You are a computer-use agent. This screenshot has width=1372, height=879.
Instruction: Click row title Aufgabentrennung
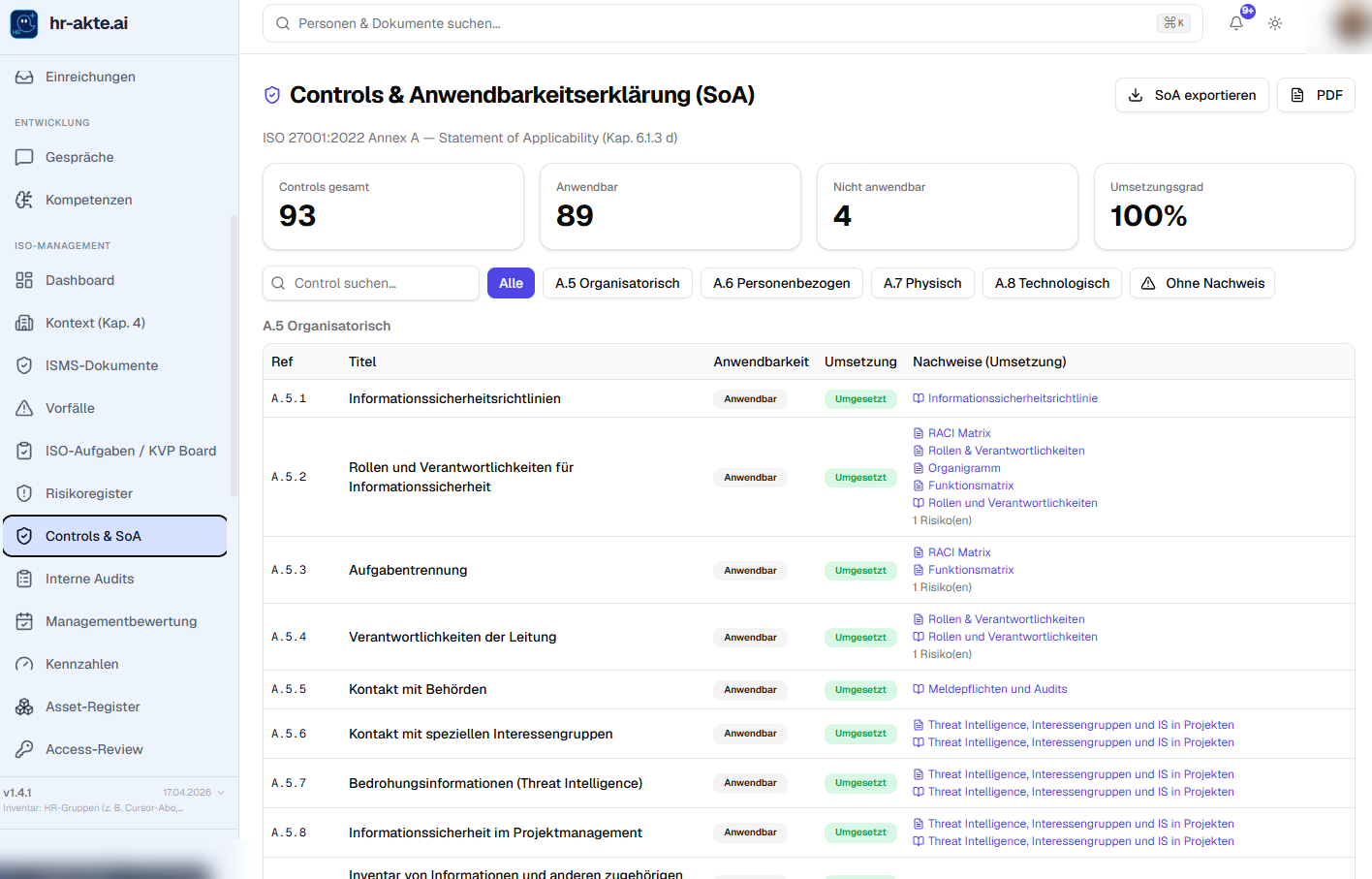pos(408,570)
